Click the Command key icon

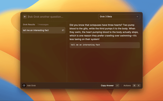coord(134,86)
